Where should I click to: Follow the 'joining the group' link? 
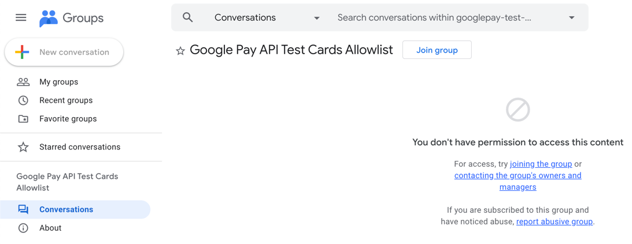click(x=541, y=164)
